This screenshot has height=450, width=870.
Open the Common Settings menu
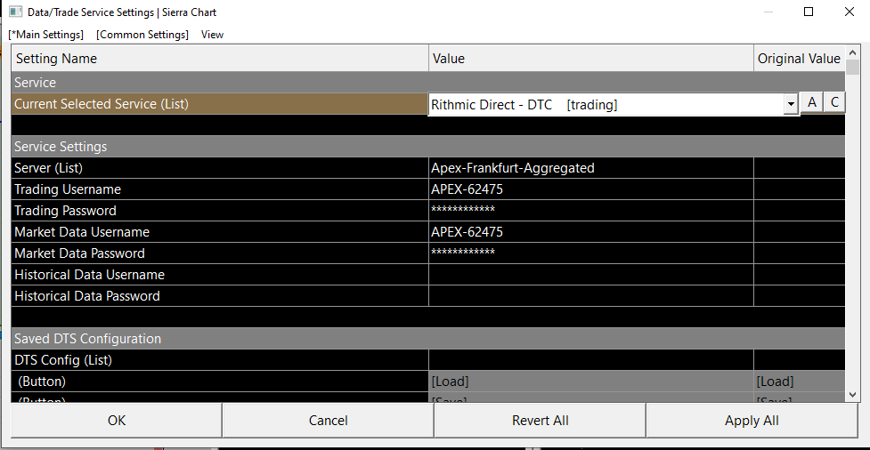click(142, 35)
